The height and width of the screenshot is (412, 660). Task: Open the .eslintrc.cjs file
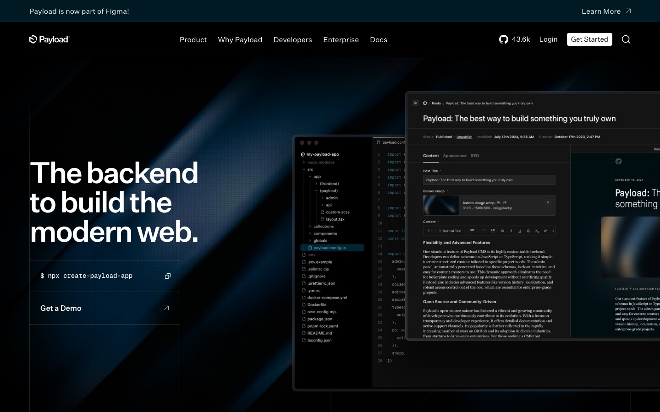point(315,269)
